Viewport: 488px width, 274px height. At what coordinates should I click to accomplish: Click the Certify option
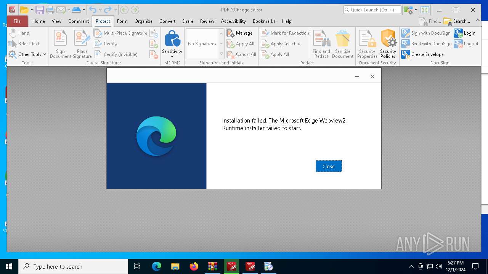pos(106,44)
